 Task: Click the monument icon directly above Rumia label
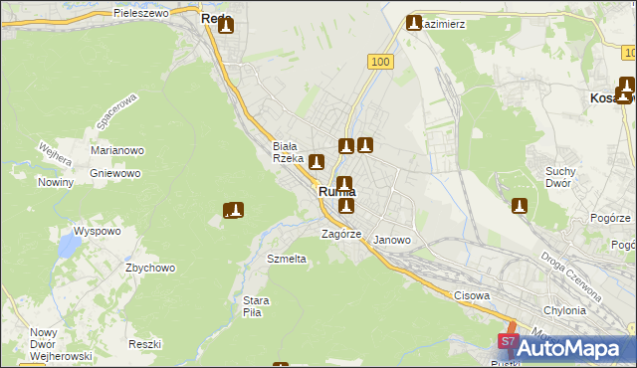coord(344,184)
